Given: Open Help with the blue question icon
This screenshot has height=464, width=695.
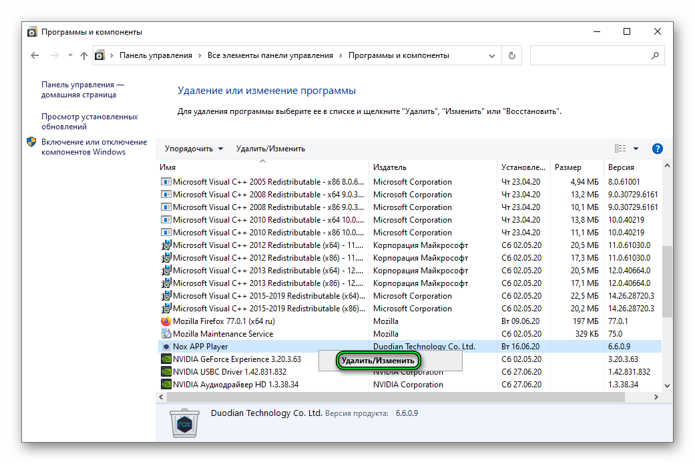Looking at the screenshot, I should tap(658, 149).
